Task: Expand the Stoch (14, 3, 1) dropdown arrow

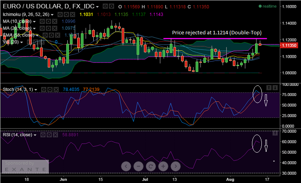Action: (x=36, y=90)
